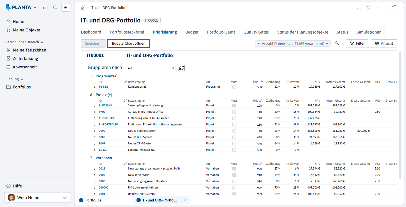Toggle Muss checkbox for Linientätigkeiten JJJJ
This screenshot has height=207, width=406.
[234, 150]
